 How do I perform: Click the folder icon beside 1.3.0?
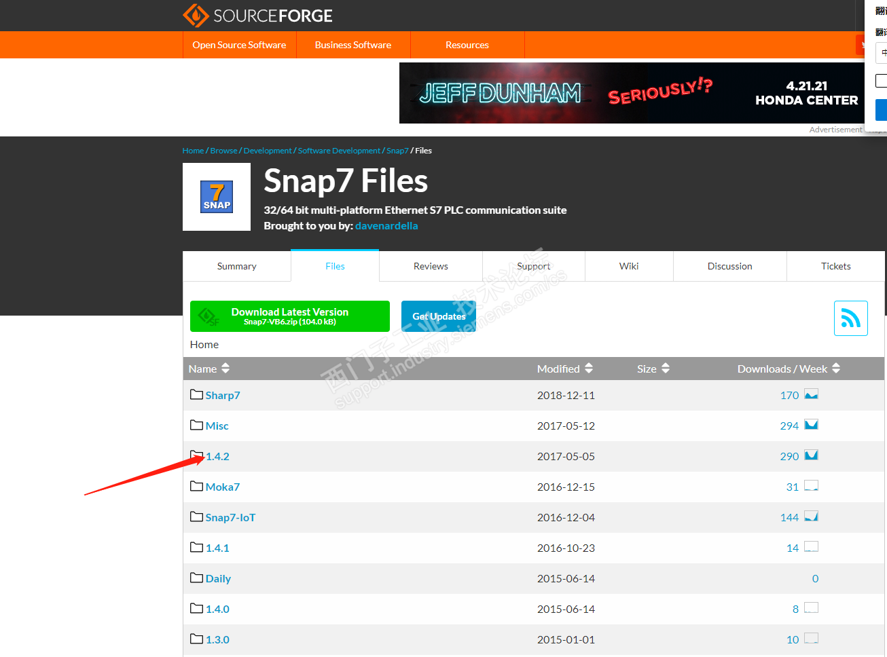tap(197, 639)
